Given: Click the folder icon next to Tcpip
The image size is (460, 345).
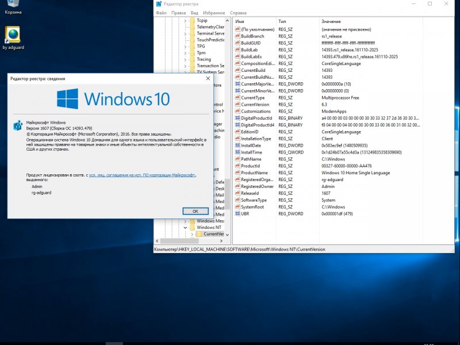Looking at the screenshot, I should pyautogui.click(x=193, y=20).
